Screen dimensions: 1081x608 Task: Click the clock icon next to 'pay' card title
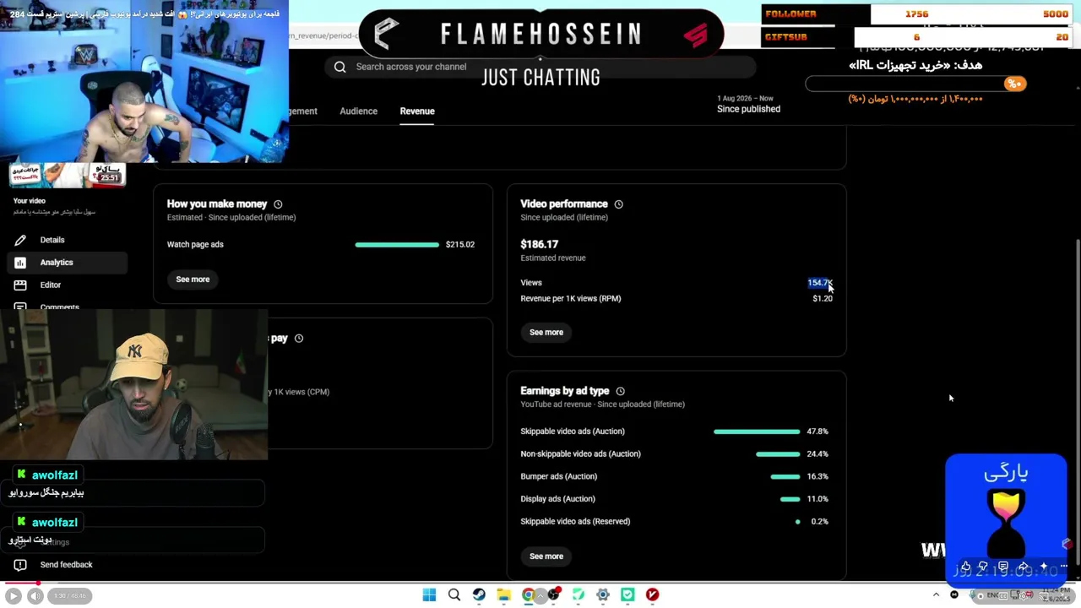(x=298, y=339)
